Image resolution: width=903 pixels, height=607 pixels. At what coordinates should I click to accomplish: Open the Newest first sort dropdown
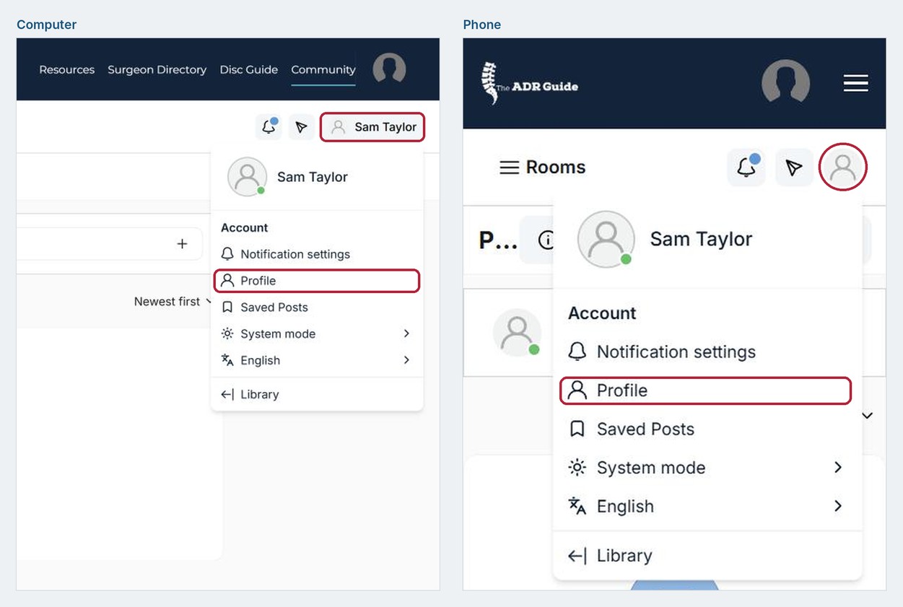[173, 302]
